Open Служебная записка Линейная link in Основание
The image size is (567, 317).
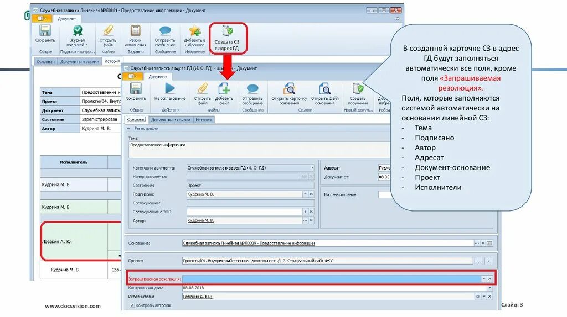click(249, 243)
